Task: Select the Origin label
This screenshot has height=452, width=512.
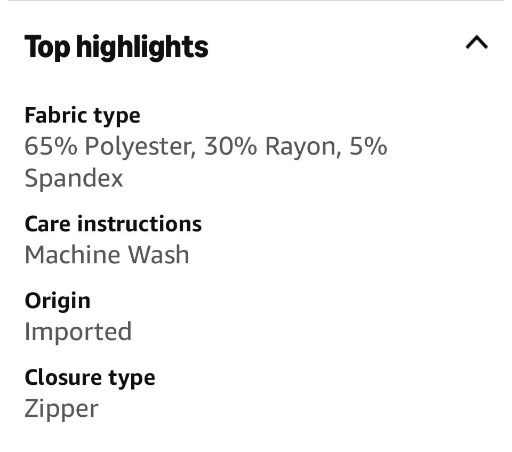Action: tap(58, 302)
